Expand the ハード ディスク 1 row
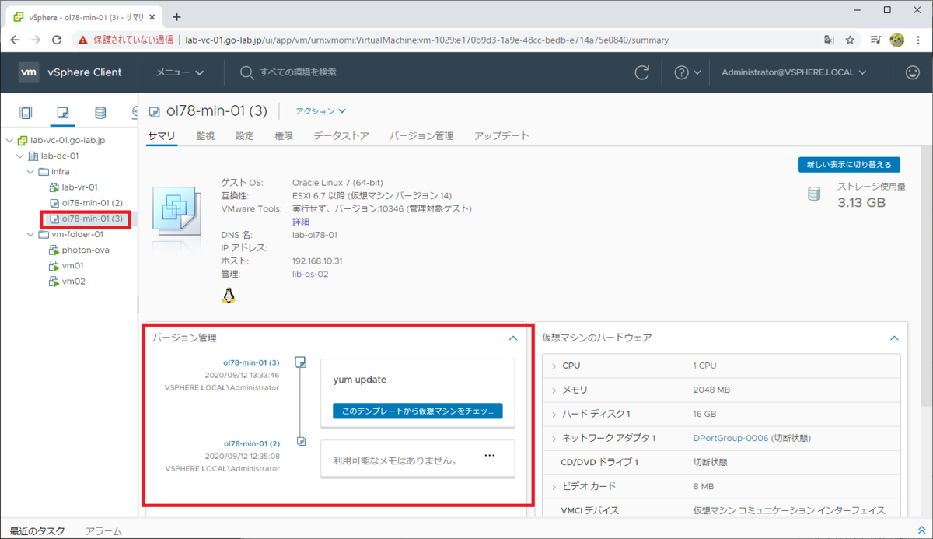 coord(554,414)
